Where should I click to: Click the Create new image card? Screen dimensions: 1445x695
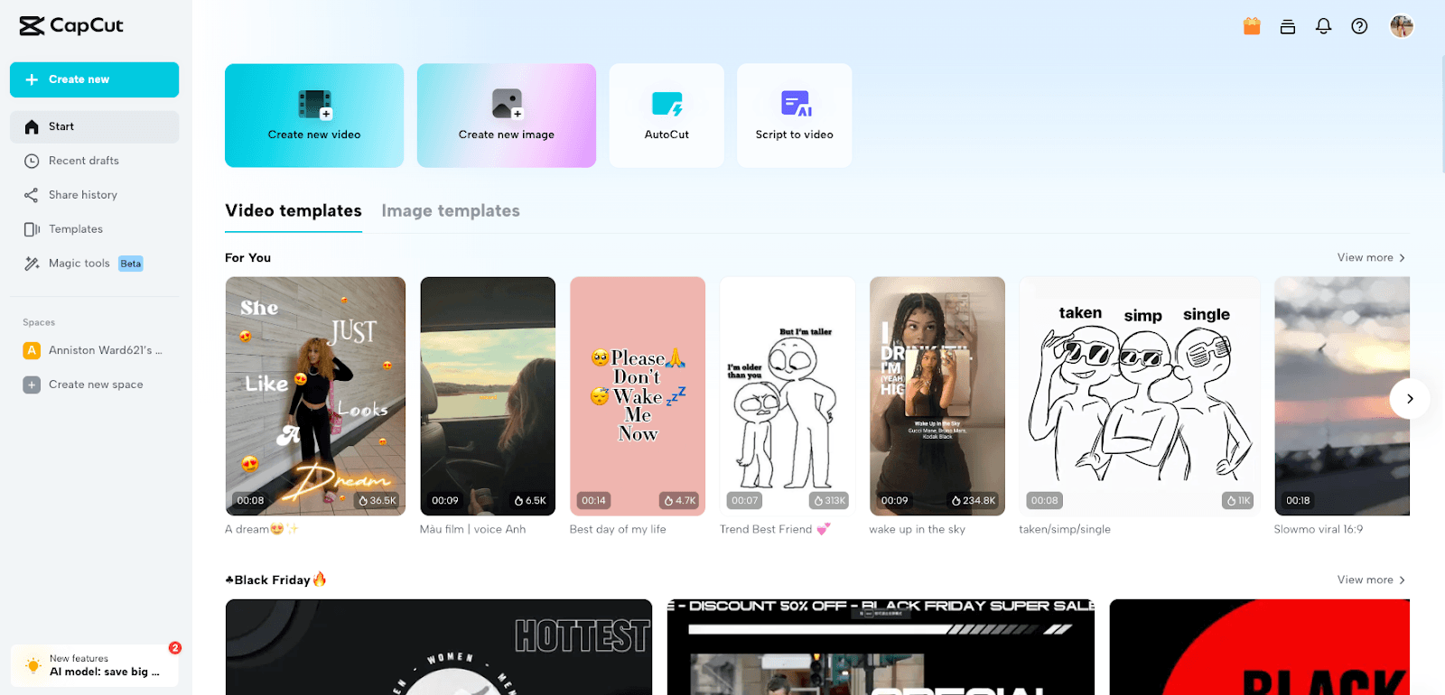coord(506,115)
